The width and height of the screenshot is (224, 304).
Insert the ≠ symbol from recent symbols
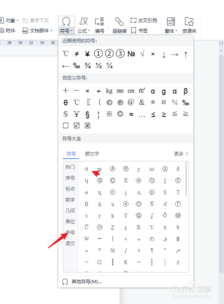pos(76,54)
